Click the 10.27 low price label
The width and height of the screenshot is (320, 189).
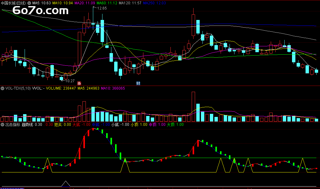[70, 81]
